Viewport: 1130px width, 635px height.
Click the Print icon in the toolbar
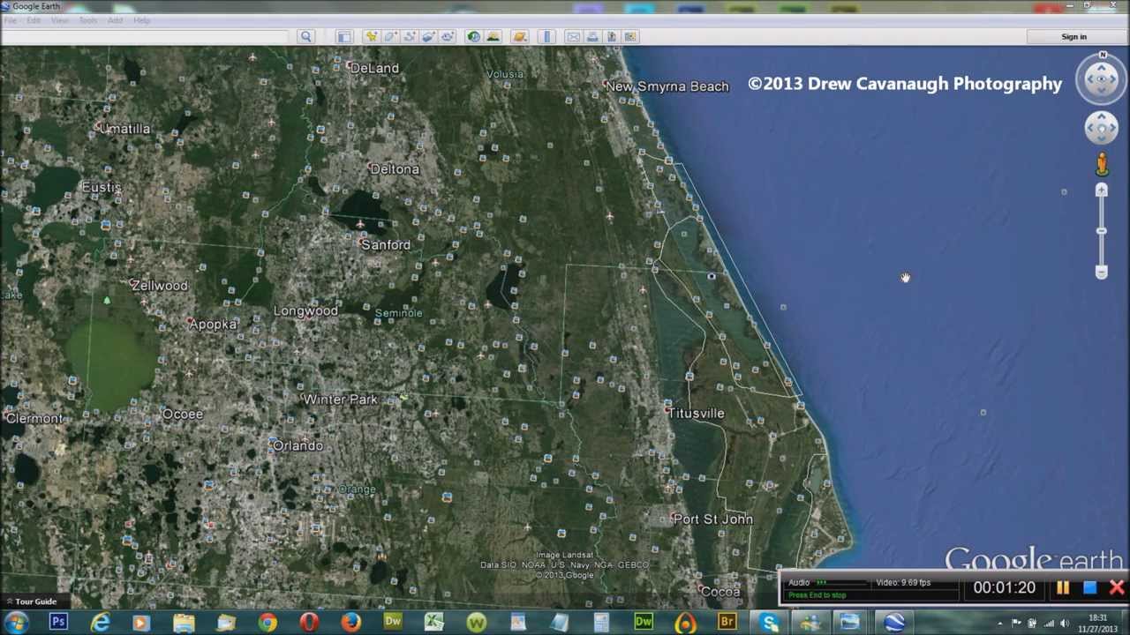pos(592,36)
